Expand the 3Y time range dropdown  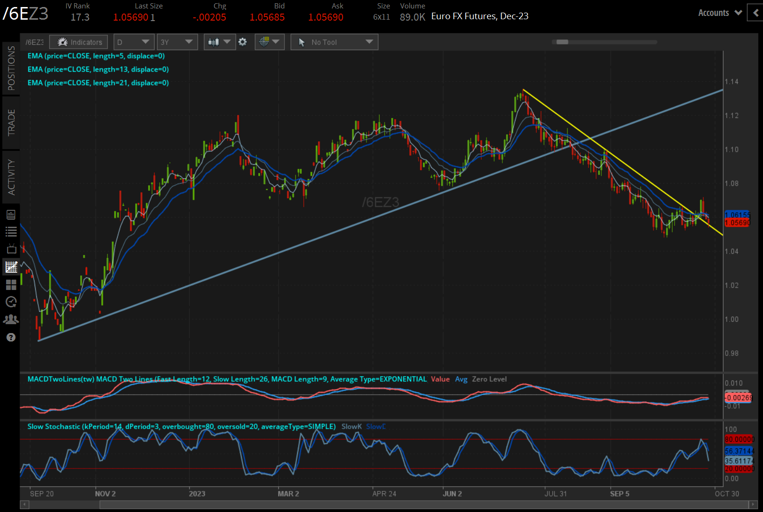[x=177, y=42]
